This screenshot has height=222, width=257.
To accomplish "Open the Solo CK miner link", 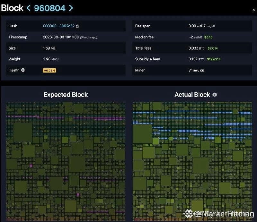I will point(199,70).
